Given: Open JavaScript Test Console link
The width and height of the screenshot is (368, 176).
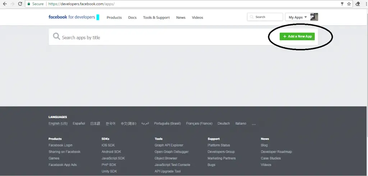Looking at the screenshot, I should [172, 165].
